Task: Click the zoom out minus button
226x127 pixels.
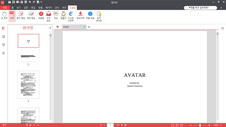Action: point(191,125)
